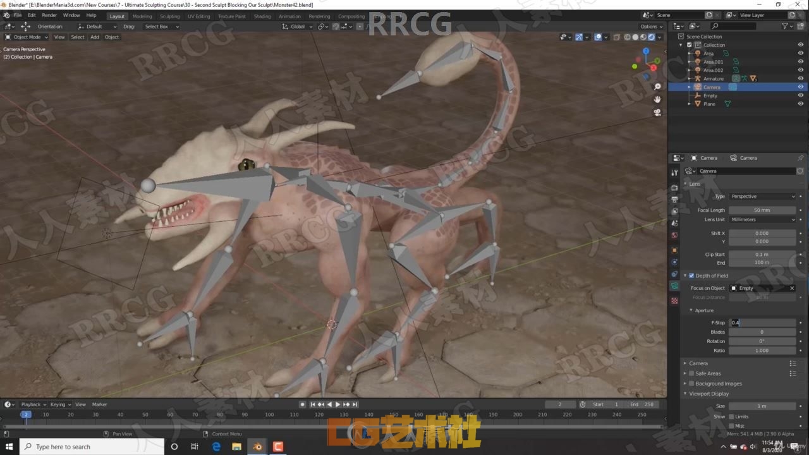Image resolution: width=809 pixels, height=455 pixels.
Task: Enable the Background Images checkbox
Action: pyautogui.click(x=691, y=384)
